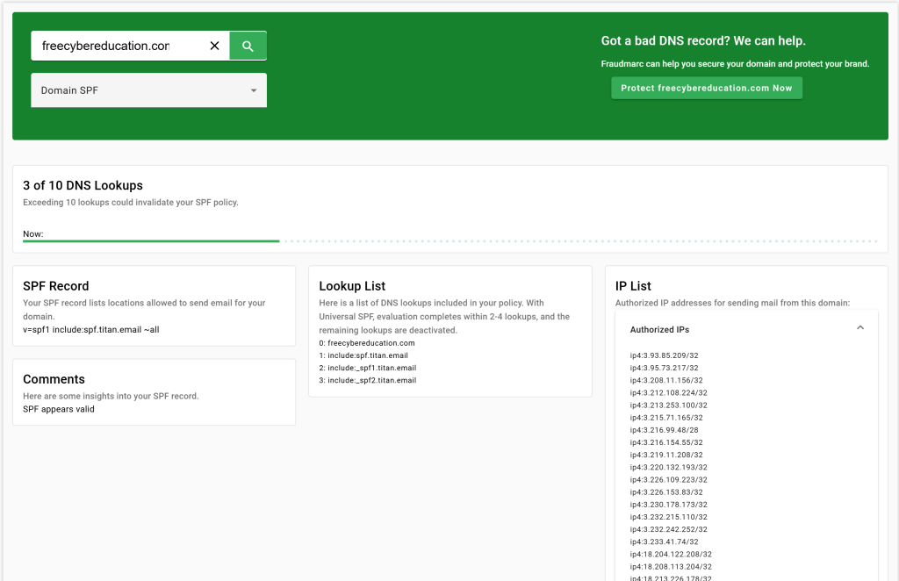Click the SPF Record card heading
Viewport: 899px width, 581px height.
pyautogui.click(x=56, y=286)
